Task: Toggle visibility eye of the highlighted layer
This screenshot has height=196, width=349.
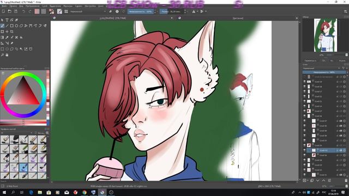Action: [x=304, y=150]
